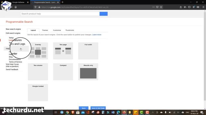The height and width of the screenshot is (115, 206).
Task: Expand the Help sidebar section
Action: coord(7,49)
